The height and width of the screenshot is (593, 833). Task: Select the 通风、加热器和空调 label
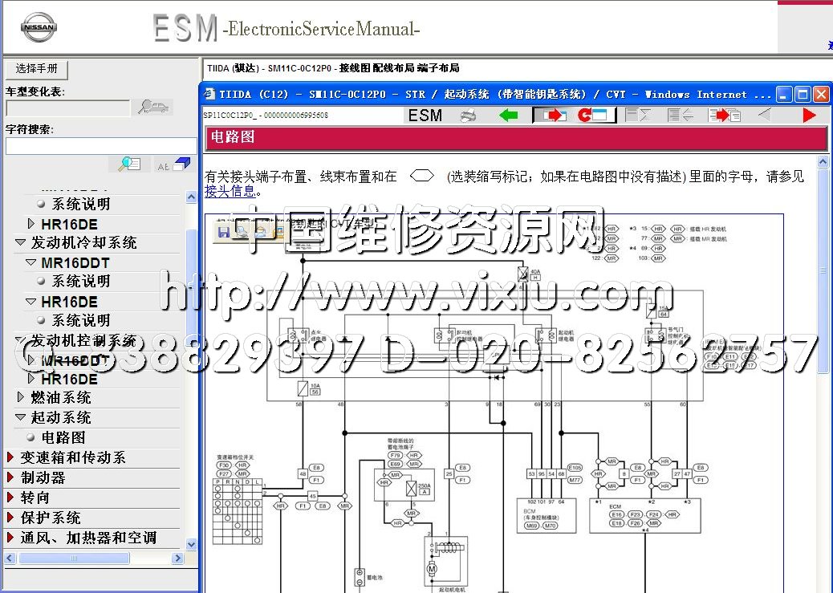(89, 538)
